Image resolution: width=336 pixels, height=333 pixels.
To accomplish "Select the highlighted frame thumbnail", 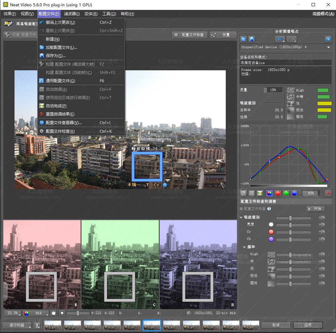I will point(151,325).
